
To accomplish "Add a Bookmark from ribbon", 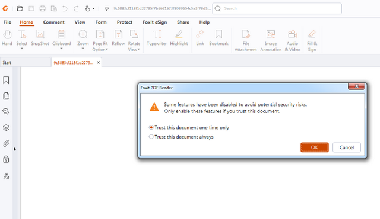I will click(x=219, y=38).
